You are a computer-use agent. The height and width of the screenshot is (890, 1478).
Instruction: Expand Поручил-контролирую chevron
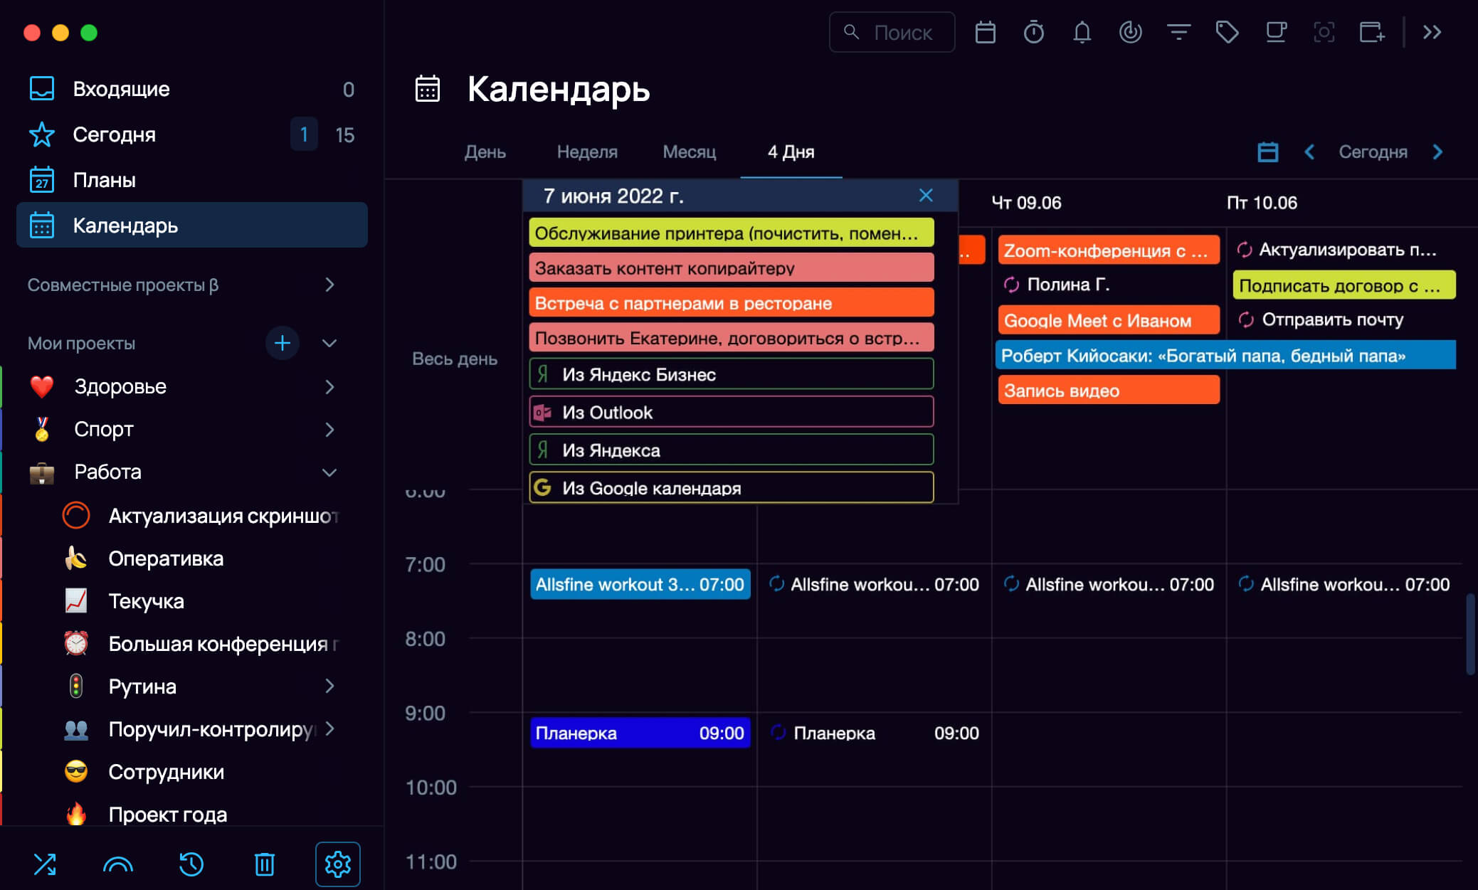329,729
